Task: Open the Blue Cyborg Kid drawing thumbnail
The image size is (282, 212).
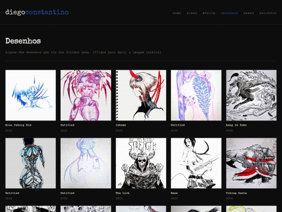Action: (x=31, y=95)
